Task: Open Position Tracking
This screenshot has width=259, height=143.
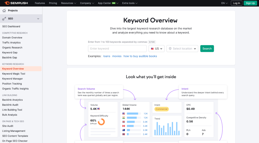Action: 12,84
